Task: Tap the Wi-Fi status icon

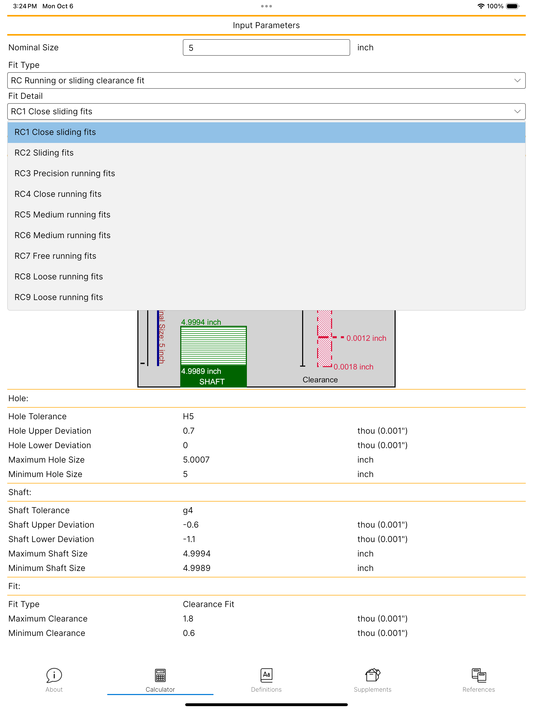Action: point(481,6)
